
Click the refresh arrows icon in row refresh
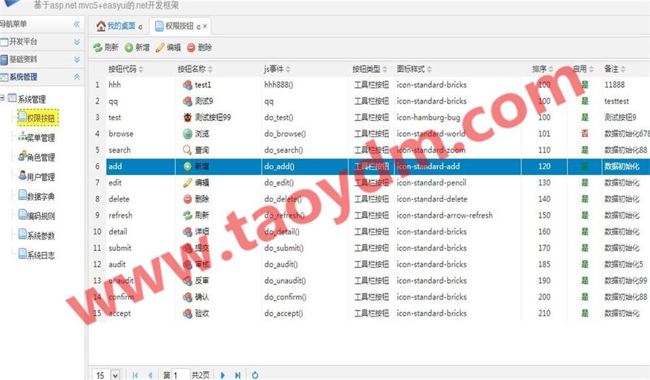(187, 216)
